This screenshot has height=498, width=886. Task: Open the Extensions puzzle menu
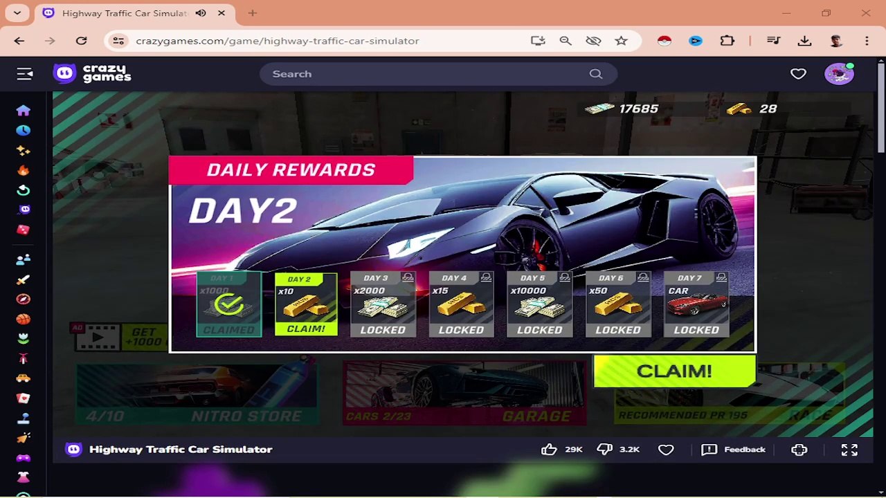coord(727,41)
